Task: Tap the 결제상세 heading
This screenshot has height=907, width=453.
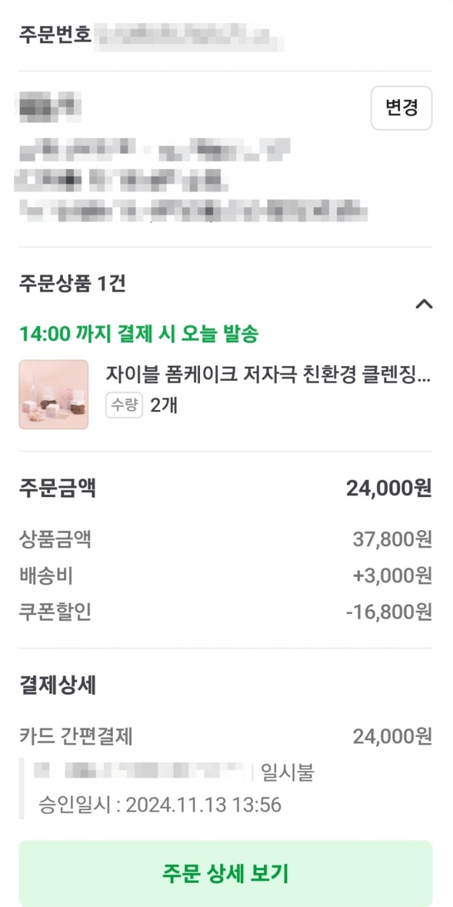Action: click(x=58, y=686)
